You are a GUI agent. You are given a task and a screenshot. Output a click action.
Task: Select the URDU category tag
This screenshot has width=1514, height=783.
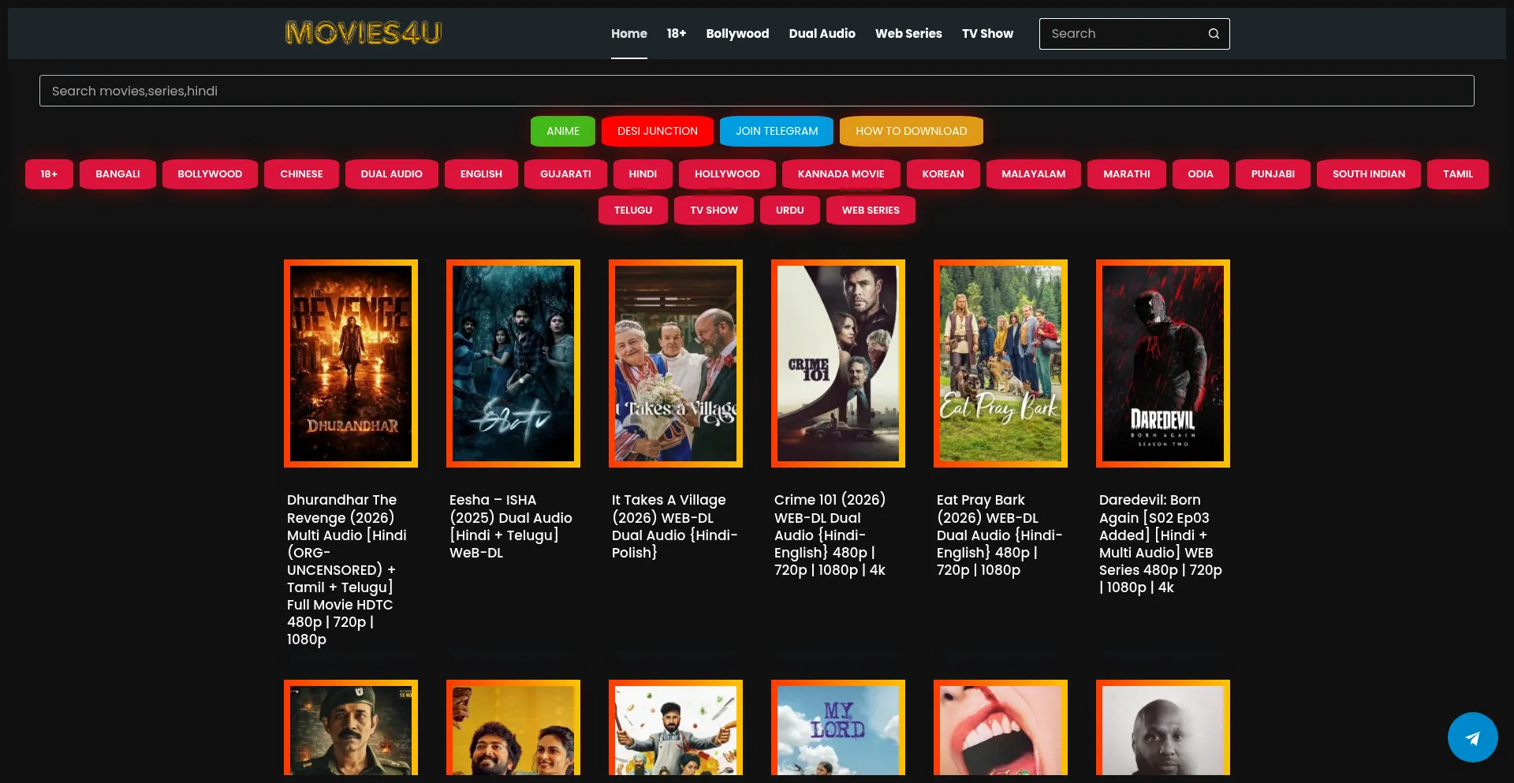click(789, 211)
